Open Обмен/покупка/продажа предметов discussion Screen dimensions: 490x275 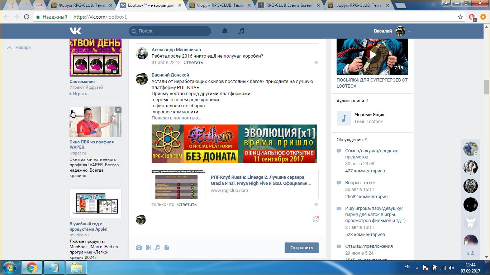click(372, 154)
